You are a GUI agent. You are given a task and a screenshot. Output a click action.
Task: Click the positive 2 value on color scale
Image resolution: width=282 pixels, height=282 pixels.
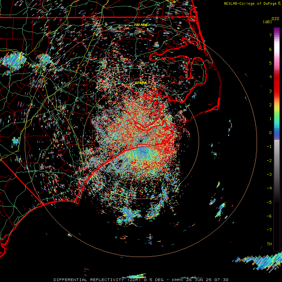tap(270, 105)
